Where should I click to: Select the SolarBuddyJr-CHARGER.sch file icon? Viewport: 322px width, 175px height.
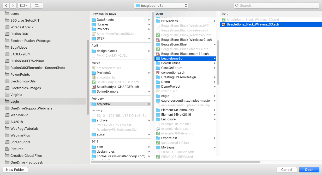click(x=94, y=87)
